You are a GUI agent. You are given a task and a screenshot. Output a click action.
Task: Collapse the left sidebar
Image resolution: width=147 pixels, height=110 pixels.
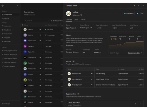tap(18, 6)
